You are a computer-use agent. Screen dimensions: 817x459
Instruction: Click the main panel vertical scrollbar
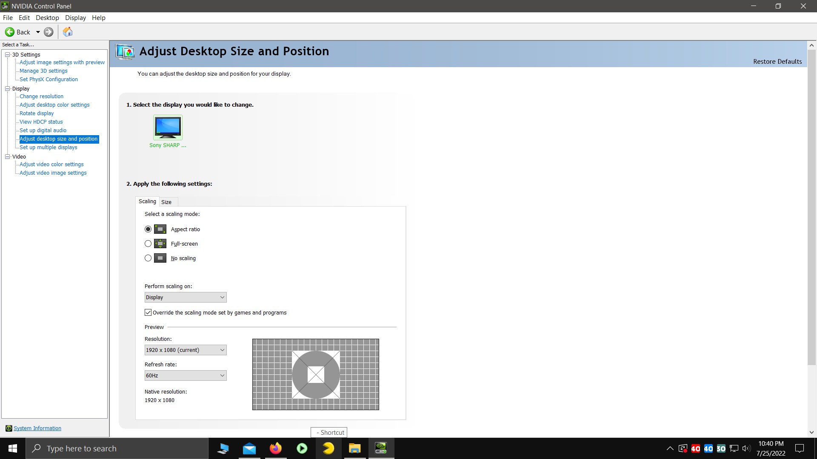[x=811, y=207]
